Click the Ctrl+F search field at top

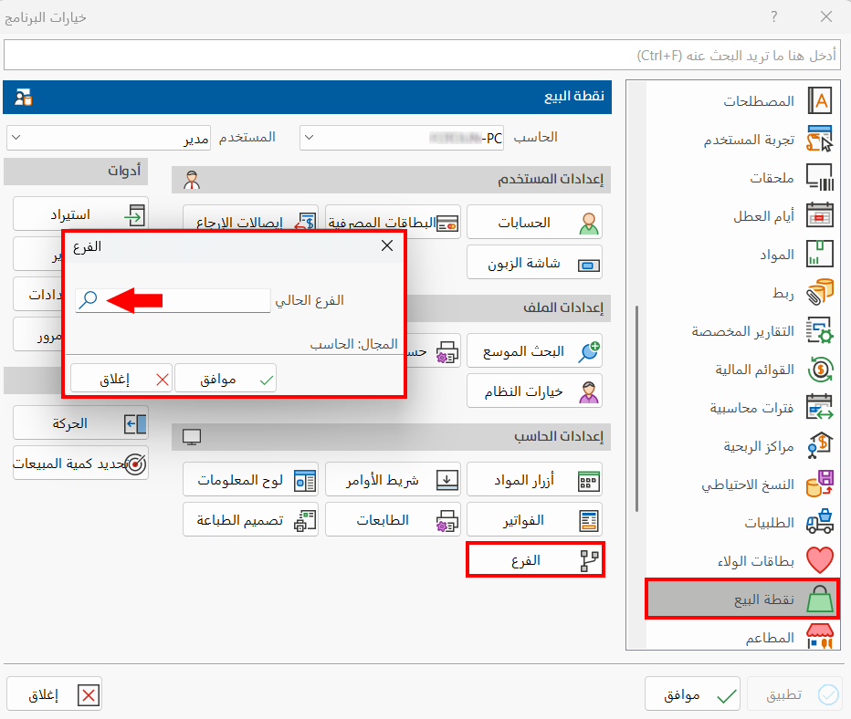[425, 56]
